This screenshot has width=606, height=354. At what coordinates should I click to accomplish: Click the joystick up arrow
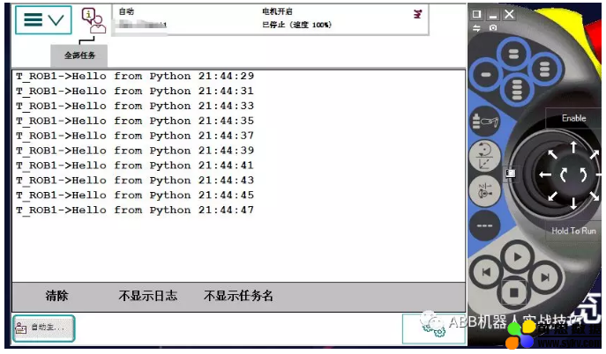(572, 146)
